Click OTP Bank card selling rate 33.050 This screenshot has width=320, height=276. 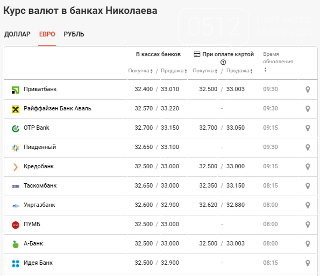coord(236,128)
